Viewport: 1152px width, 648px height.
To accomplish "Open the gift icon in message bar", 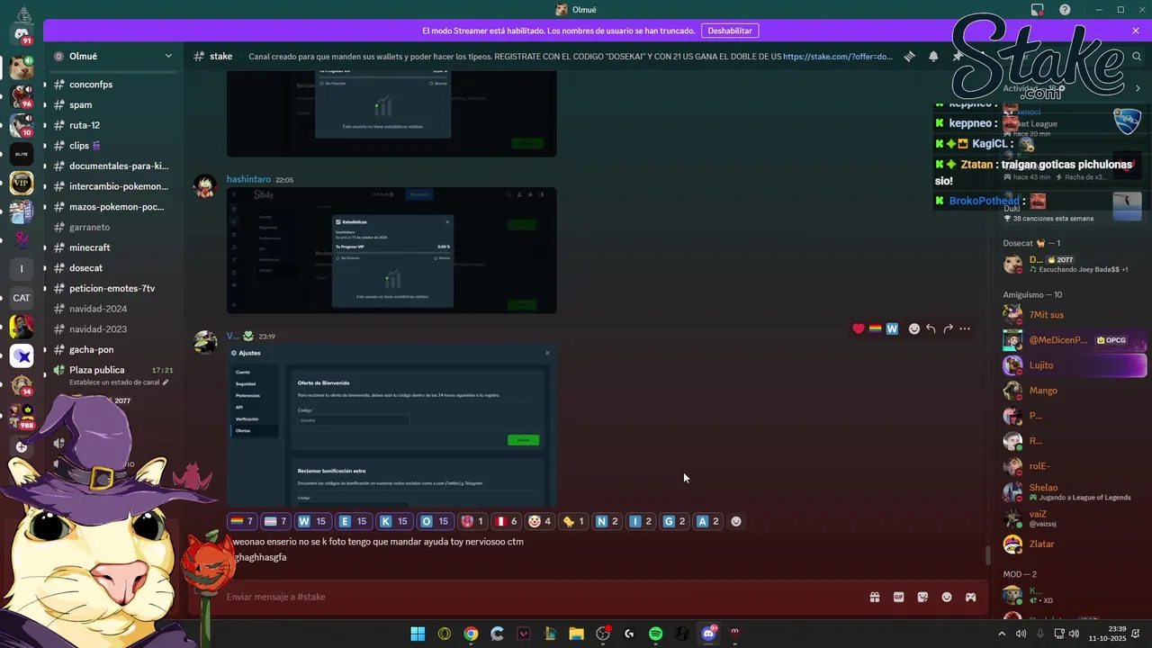I will [x=874, y=597].
